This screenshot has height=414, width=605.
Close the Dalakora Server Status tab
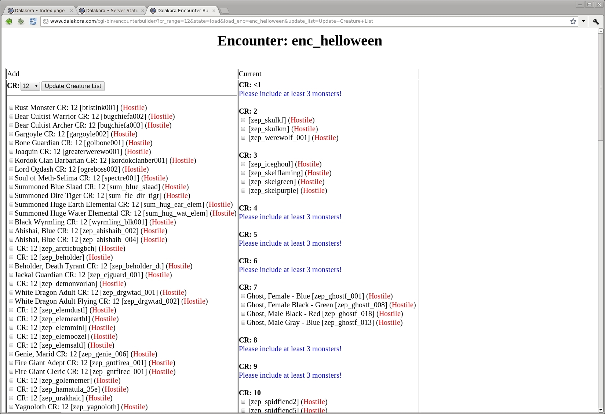(x=143, y=11)
